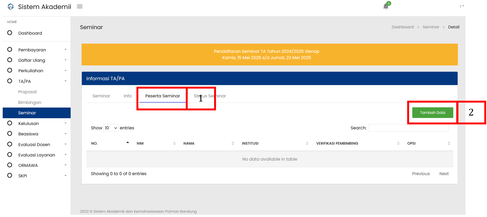The height and width of the screenshot is (217, 487).
Task: Open the notification bell icon
Action: (x=386, y=6)
